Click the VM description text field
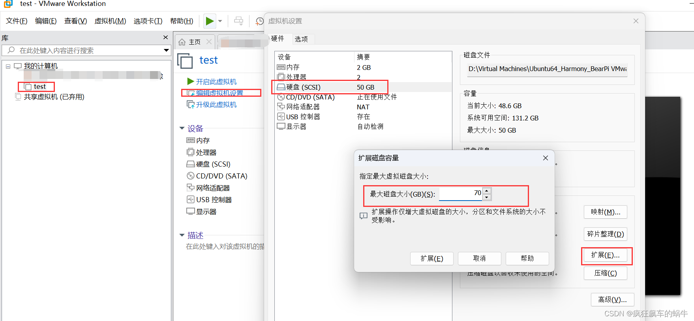 pos(225,246)
